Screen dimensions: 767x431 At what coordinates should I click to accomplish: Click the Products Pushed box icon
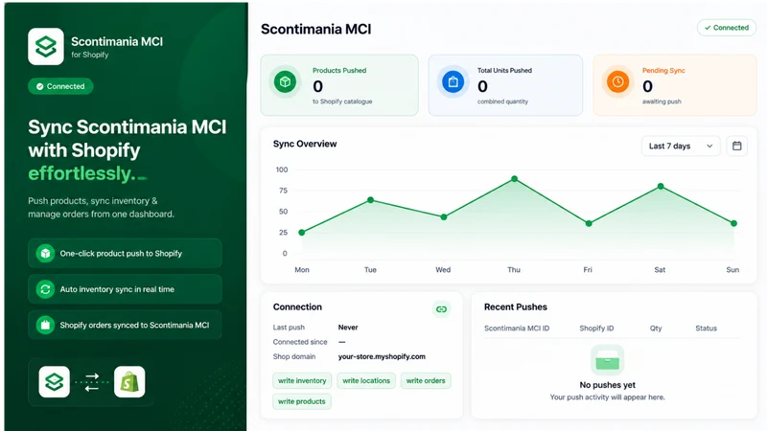(285, 81)
